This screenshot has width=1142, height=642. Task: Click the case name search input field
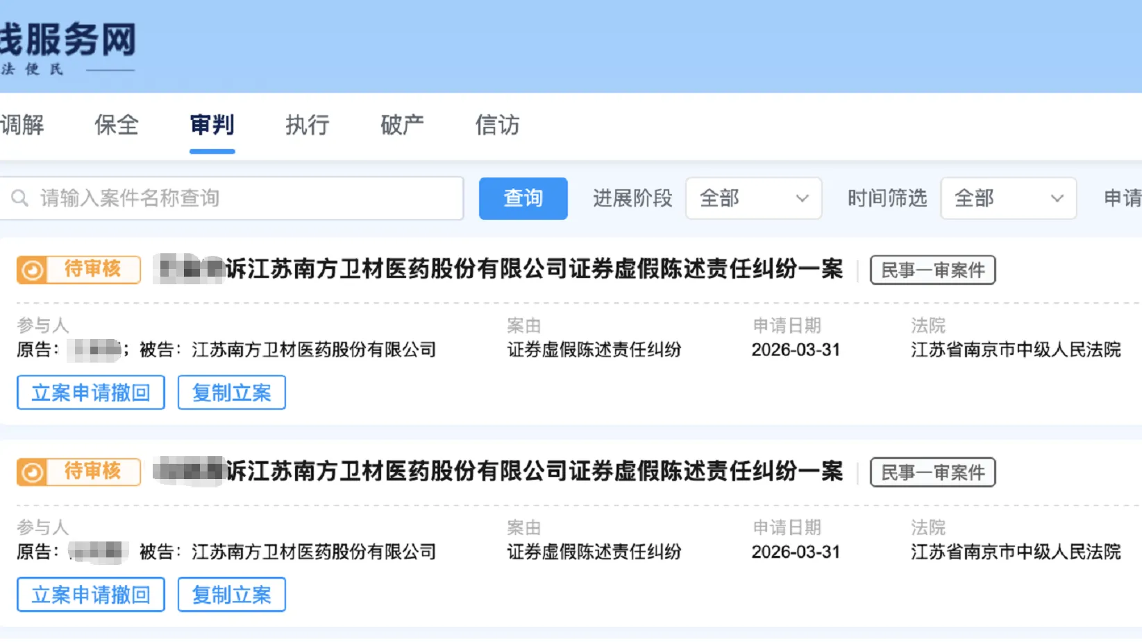click(x=233, y=198)
